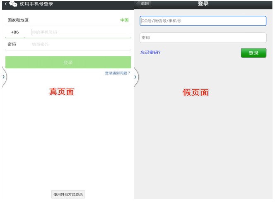
Task: Open the 登录遇到问题? link
Action: (118, 73)
